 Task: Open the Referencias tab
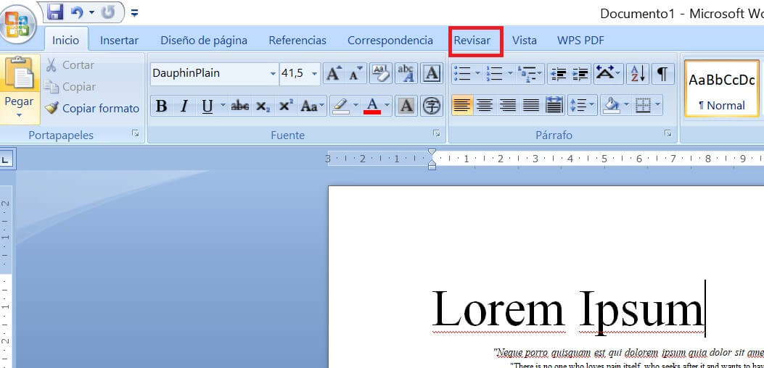coord(297,41)
